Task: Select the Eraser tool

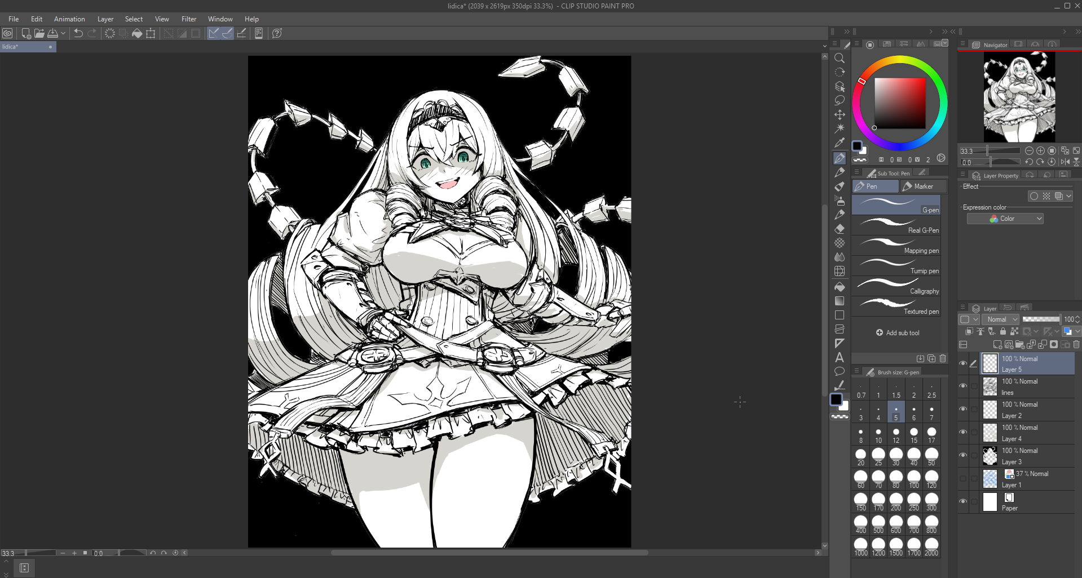Action: (840, 229)
